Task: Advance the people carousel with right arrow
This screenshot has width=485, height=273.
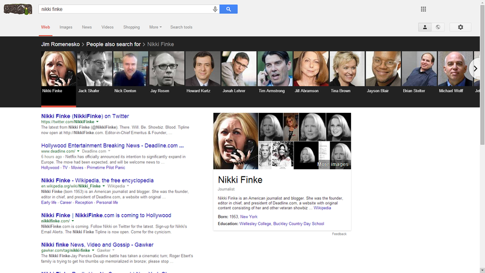Action: click(x=475, y=69)
